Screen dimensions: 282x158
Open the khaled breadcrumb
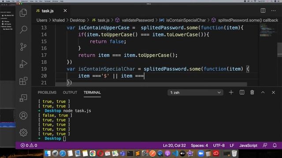pyautogui.click(x=59, y=20)
